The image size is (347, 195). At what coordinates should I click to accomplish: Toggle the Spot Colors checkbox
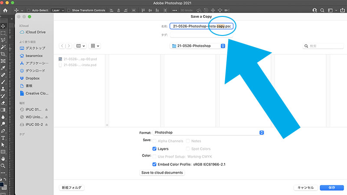click(x=188, y=149)
